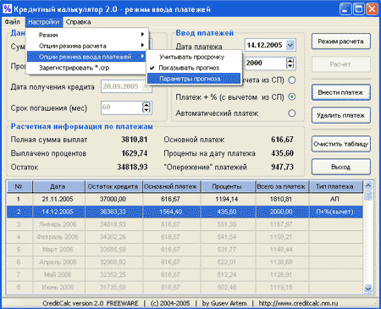Expand the Режим submenu
This screenshot has height=309, width=381.
(x=87, y=35)
